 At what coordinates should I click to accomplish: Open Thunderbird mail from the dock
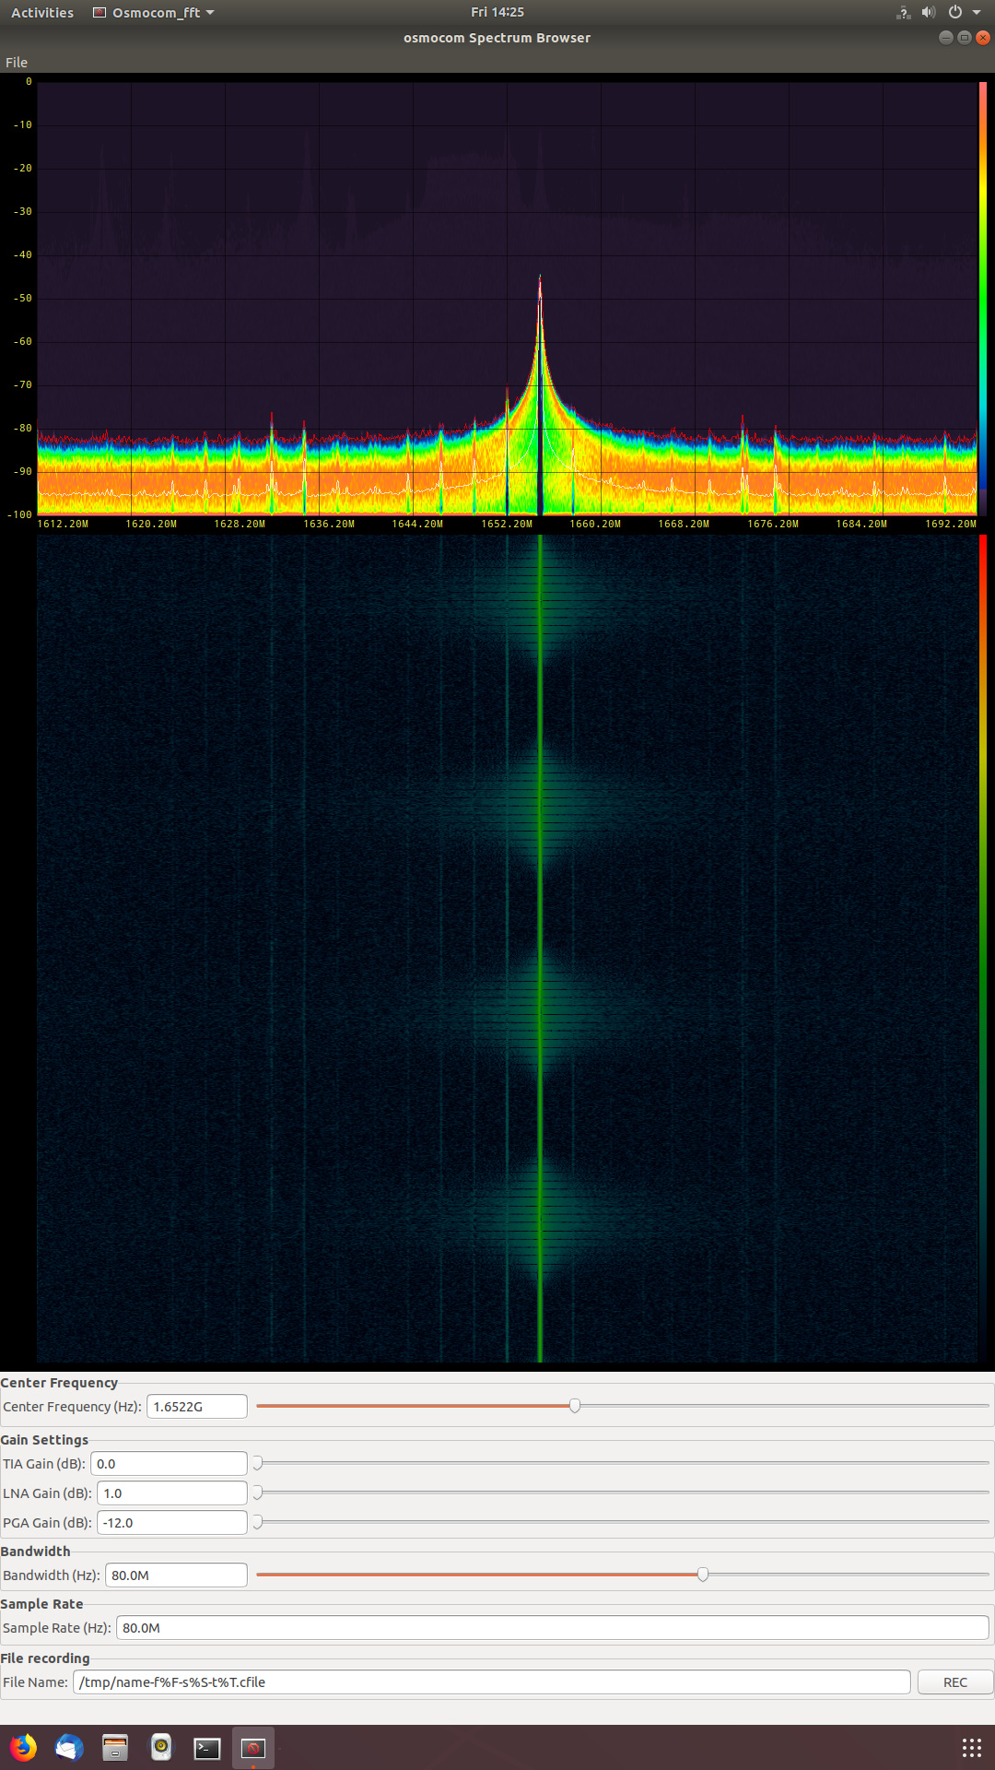point(69,1747)
